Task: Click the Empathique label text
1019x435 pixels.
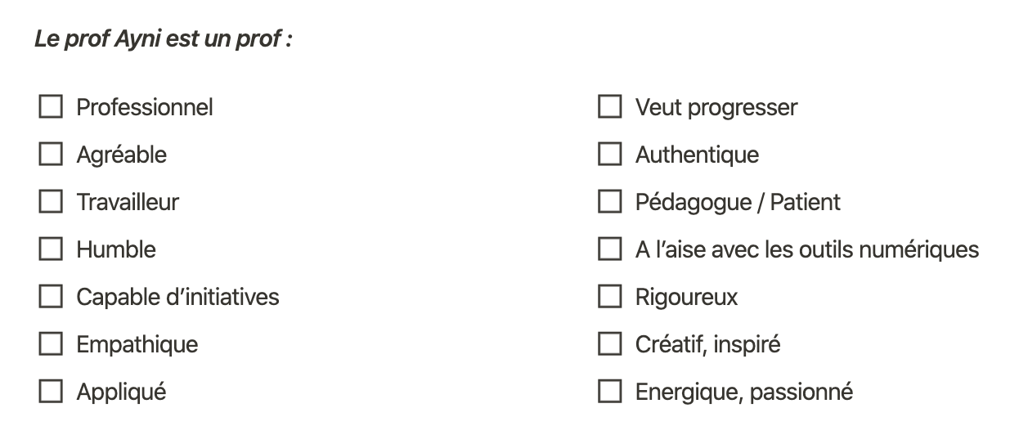Action: pyautogui.click(x=137, y=345)
